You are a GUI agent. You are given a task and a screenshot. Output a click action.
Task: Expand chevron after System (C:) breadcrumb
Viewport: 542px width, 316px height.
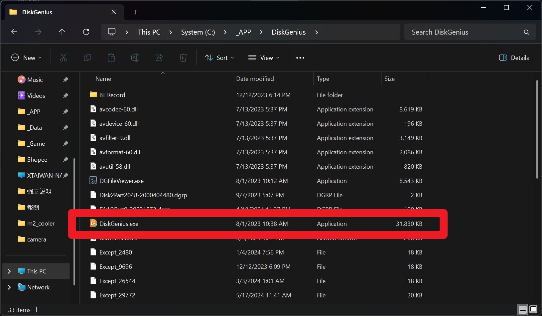[225, 32]
